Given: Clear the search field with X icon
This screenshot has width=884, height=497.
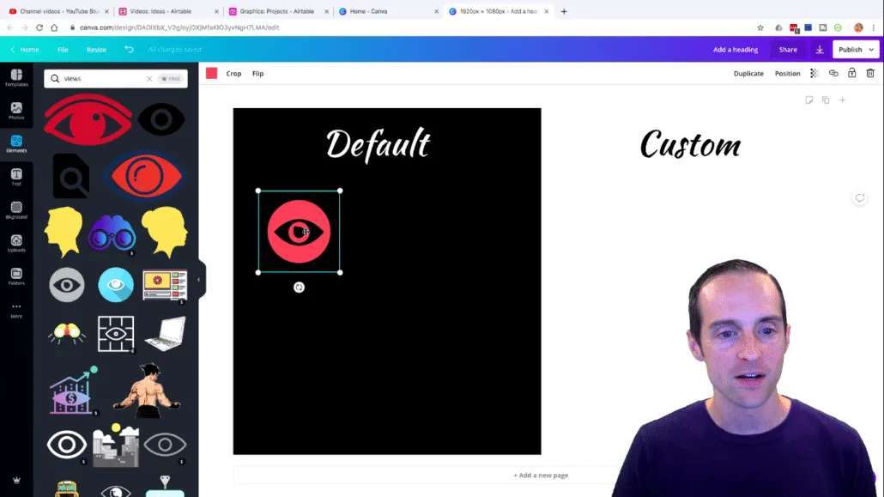Looking at the screenshot, I should click(149, 78).
